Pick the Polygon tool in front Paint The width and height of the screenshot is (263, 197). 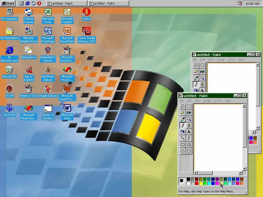pyautogui.click(x=189, y=144)
